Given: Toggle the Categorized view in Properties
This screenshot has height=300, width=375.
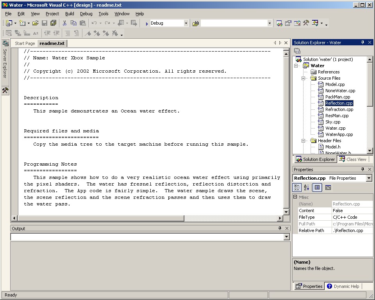Looking at the screenshot, I should click(x=297, y=187).
